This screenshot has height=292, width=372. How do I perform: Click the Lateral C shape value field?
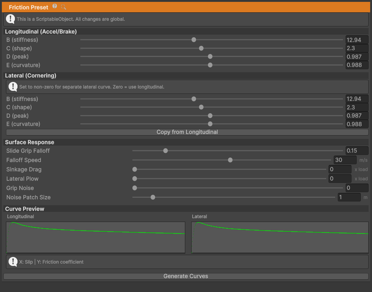pyautogui.click(x=357, y=107)
